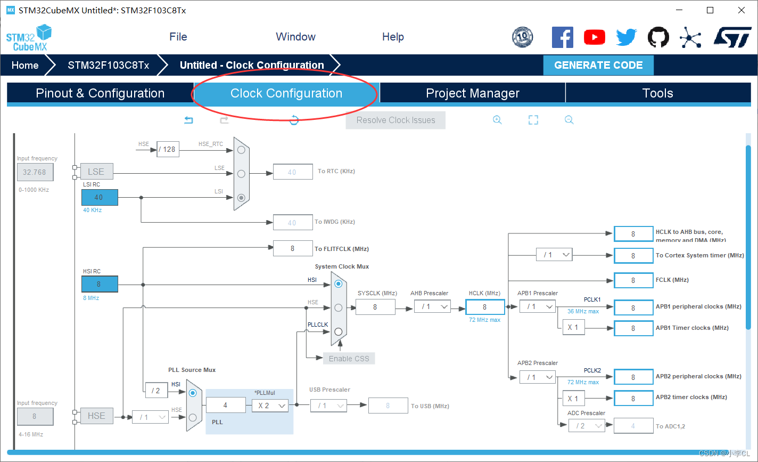
Task: Open the ADC Prescaler dropdown
Action: pyautogui.click(x=587, y=426)
